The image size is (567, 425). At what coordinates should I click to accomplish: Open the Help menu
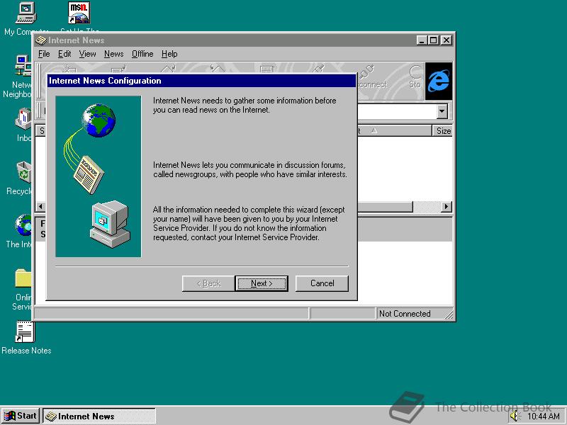click(169, 54)
